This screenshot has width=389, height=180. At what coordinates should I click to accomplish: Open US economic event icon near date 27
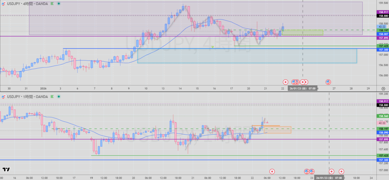pyautogui.click(x=329, y=82)
